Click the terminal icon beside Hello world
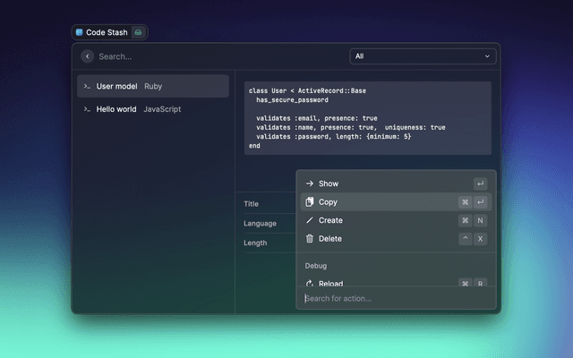Image resolution: width=573 pixels, height=358 pixels. 87,109
